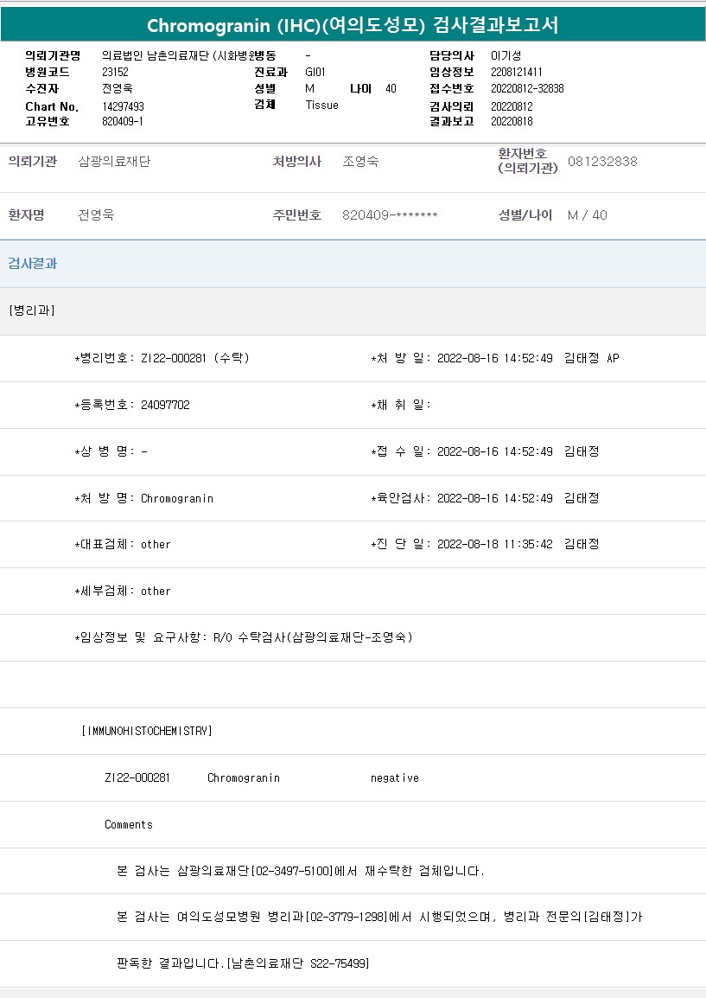Select the 검사결과 section header
Viewport: 706px width, 998px height.
[33, 264]
